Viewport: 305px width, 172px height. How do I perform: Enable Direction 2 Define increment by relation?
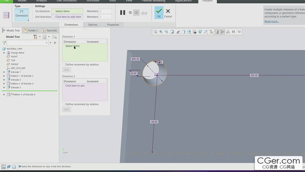[64, 104]
